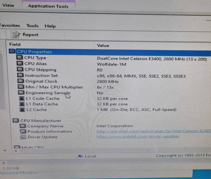Click the Instruction Set row icon
This screenshot has height=179, width=211.
(21, 75)
